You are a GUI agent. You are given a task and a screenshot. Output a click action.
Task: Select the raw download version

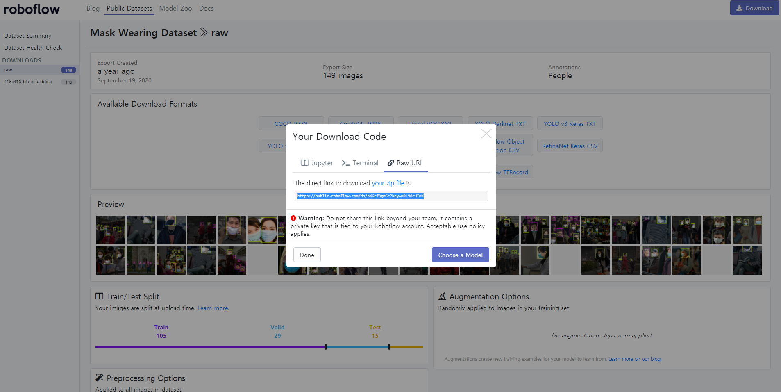(40, 70)
